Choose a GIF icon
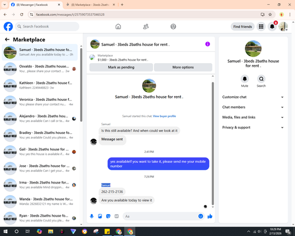 pyautogui.click(x=117, y=217)
